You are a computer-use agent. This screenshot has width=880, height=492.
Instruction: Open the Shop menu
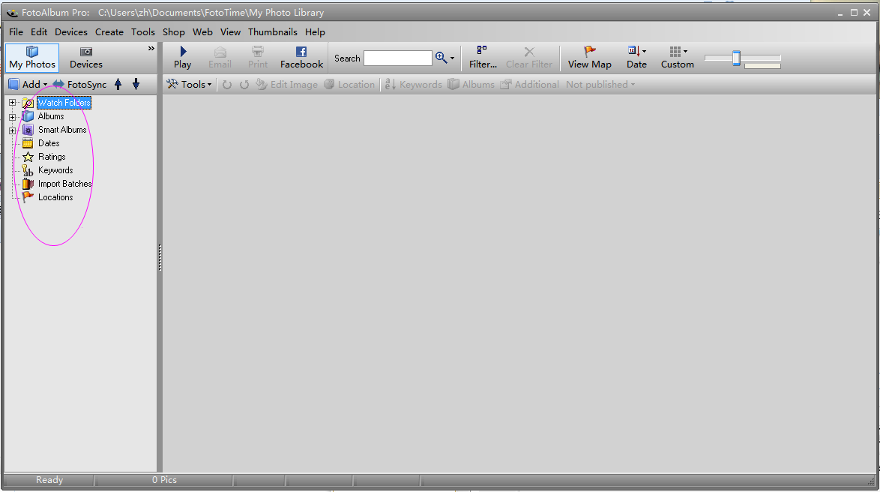click(x=174, y=32)
